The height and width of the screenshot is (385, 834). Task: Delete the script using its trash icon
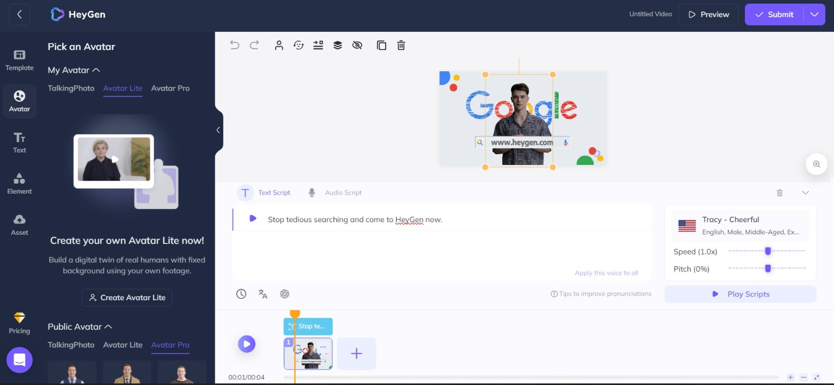coord(780,192)
